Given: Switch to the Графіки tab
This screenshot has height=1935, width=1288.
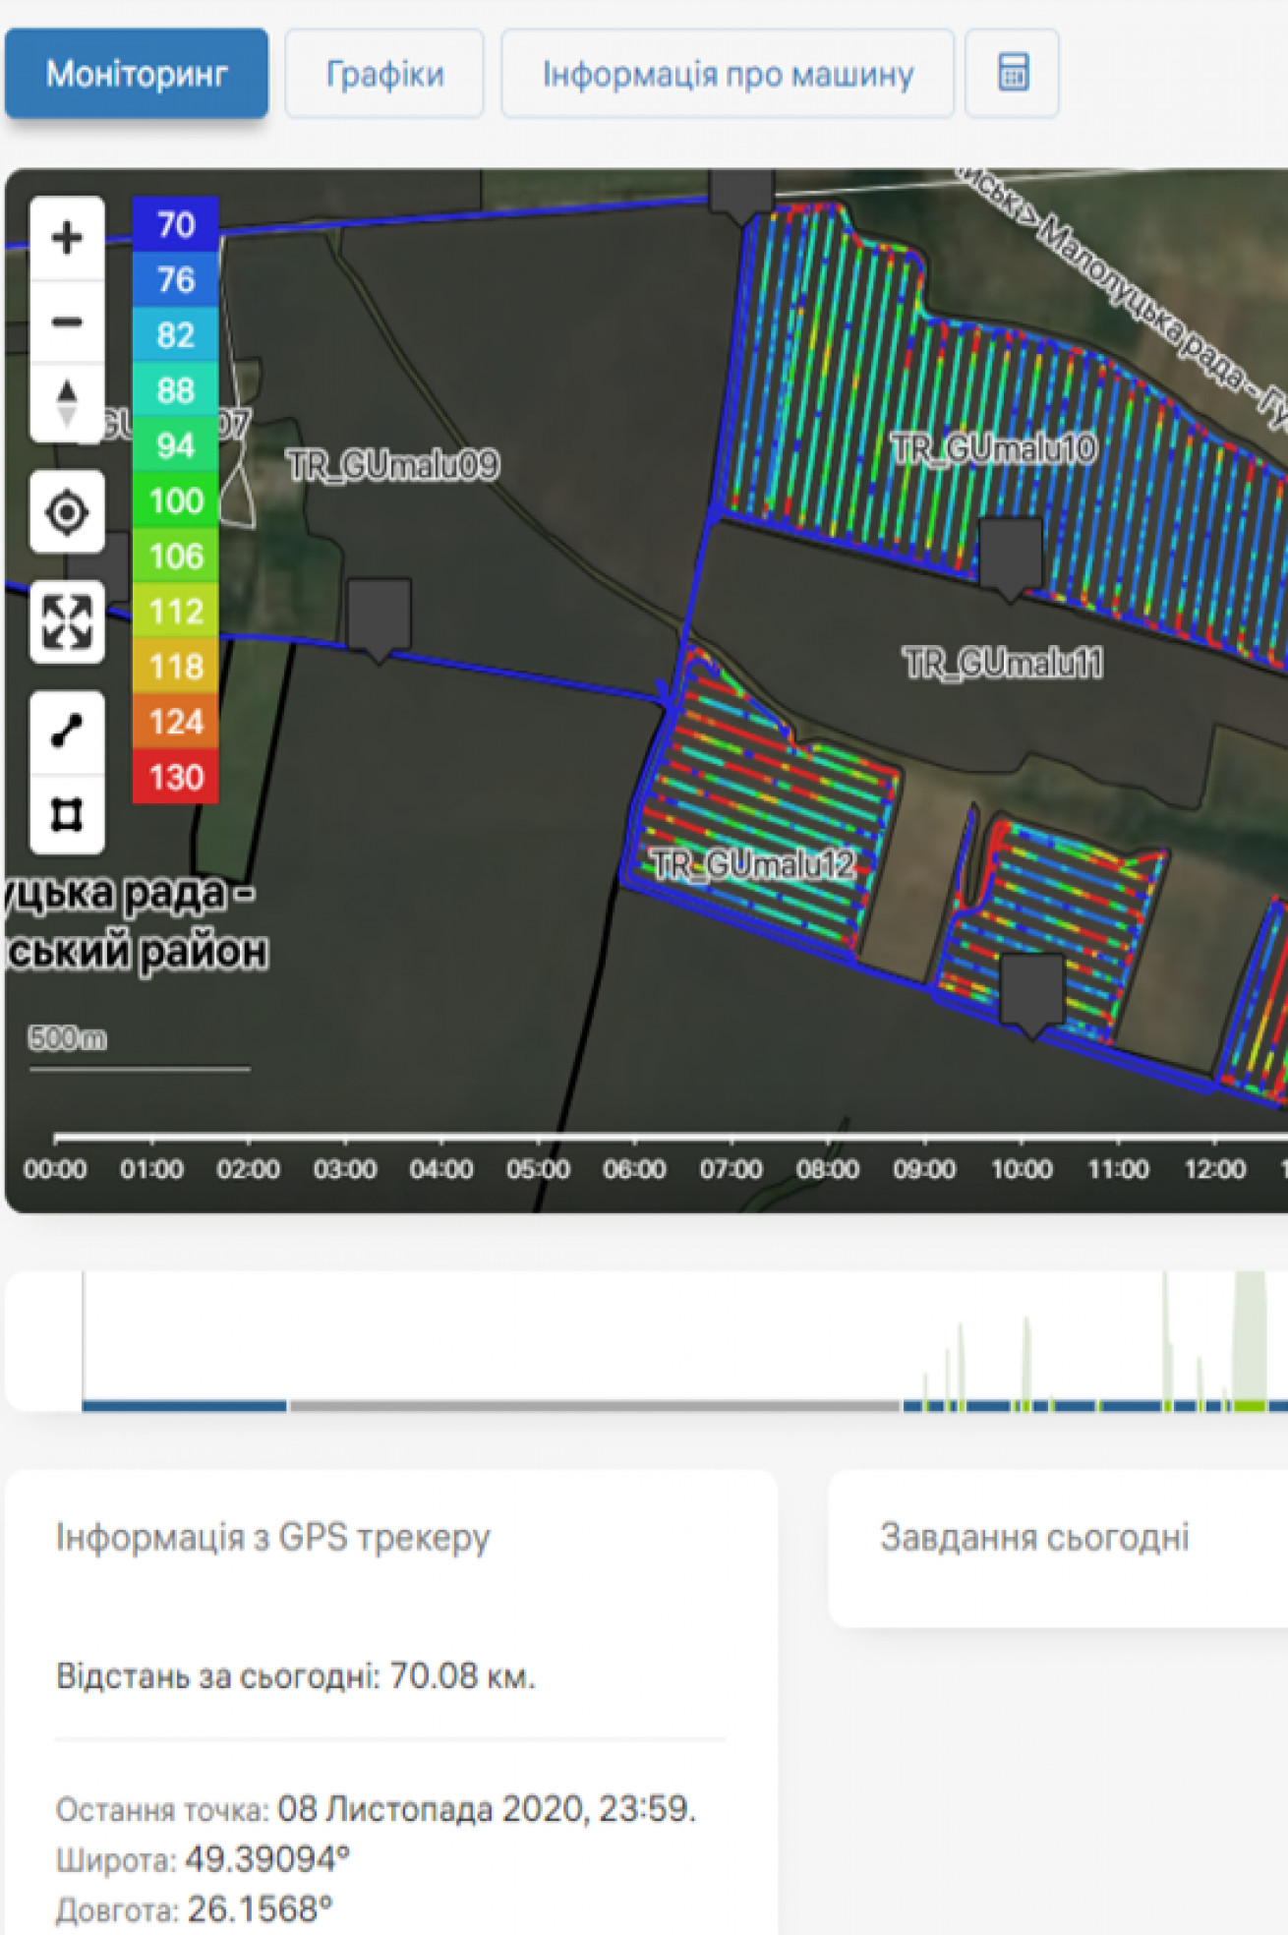Looking at the screenshot, I should tap(384, 74).
